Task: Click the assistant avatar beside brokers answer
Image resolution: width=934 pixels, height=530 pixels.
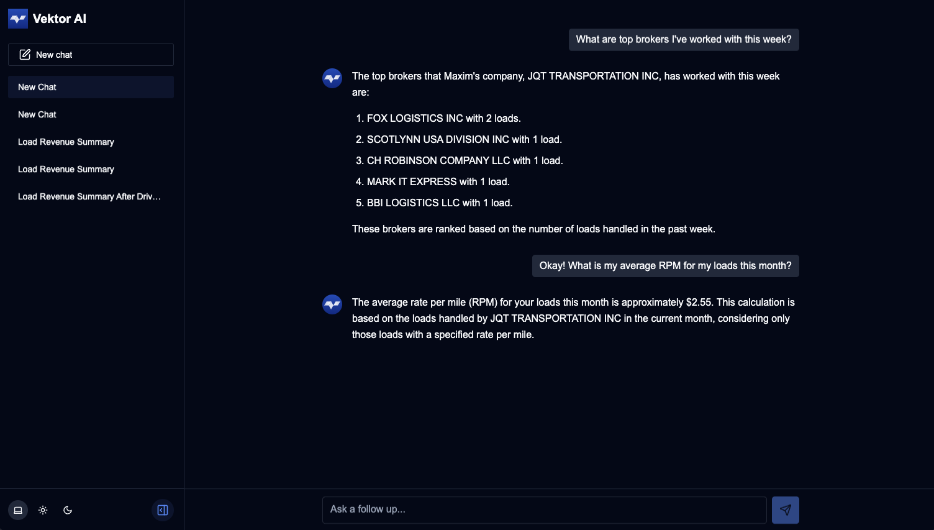Action: (332, 78)
